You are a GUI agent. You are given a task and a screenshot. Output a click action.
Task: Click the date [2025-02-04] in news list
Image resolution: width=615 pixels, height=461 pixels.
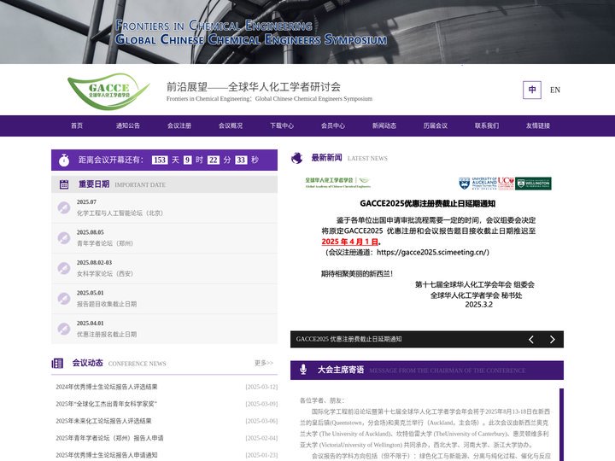point(261,438)
